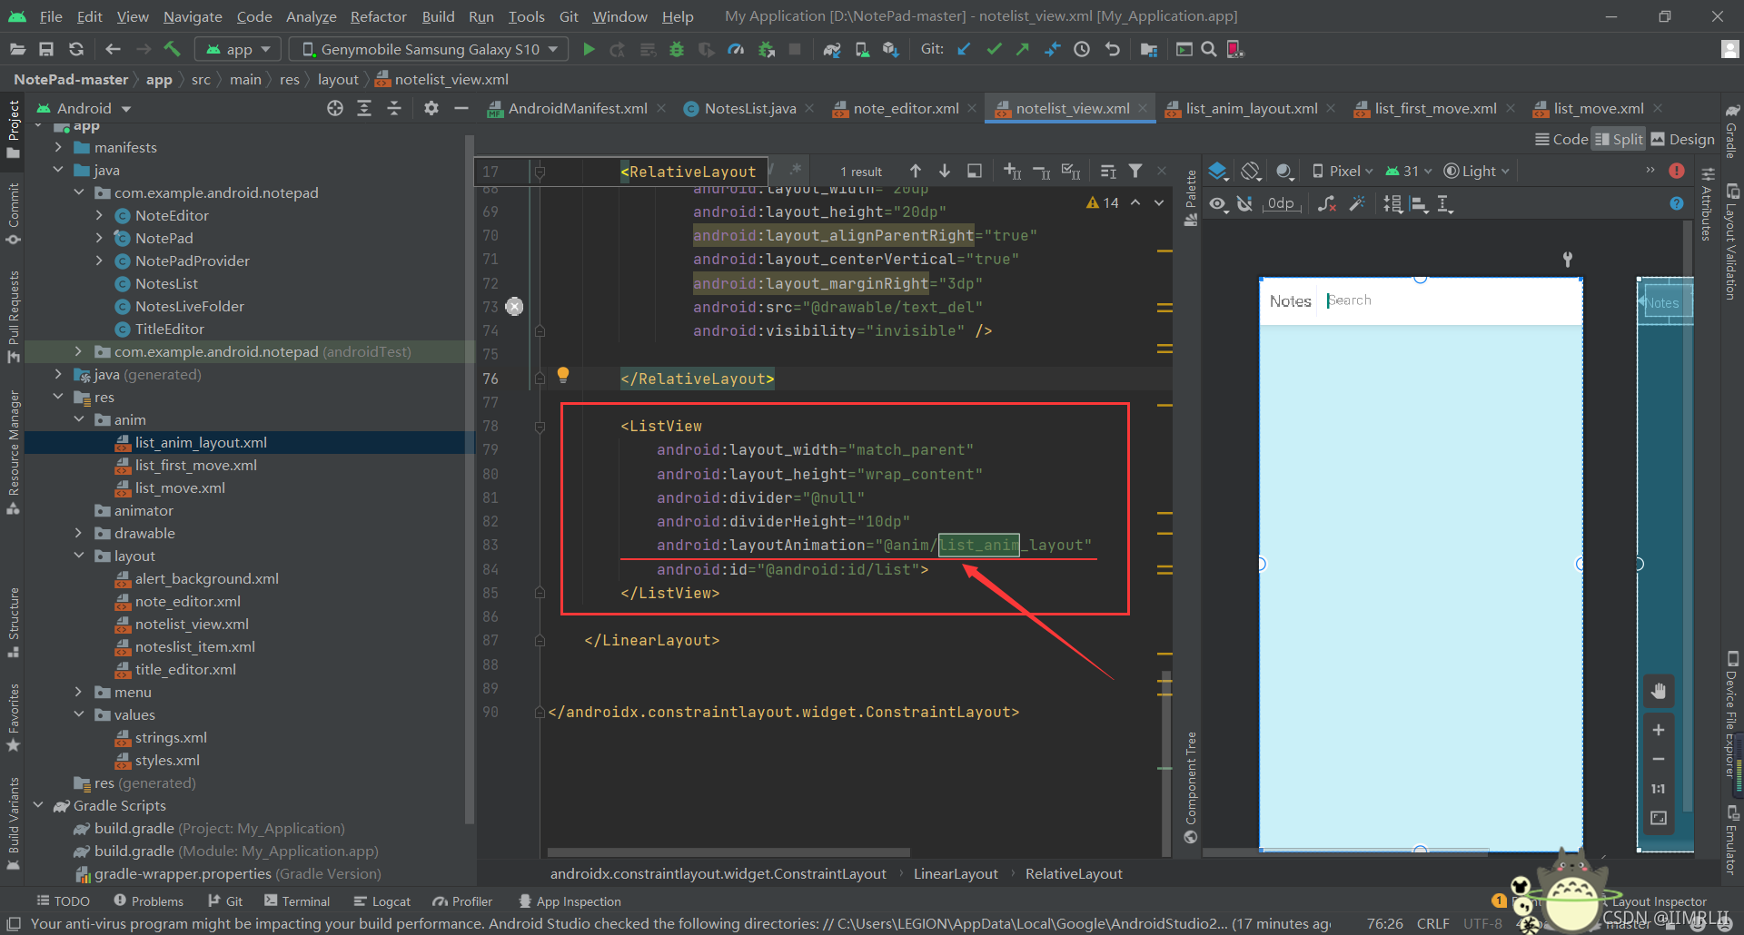1744x935 pixels.
Task: Open the Terminal tool window
Action: [x=297, y=901]
